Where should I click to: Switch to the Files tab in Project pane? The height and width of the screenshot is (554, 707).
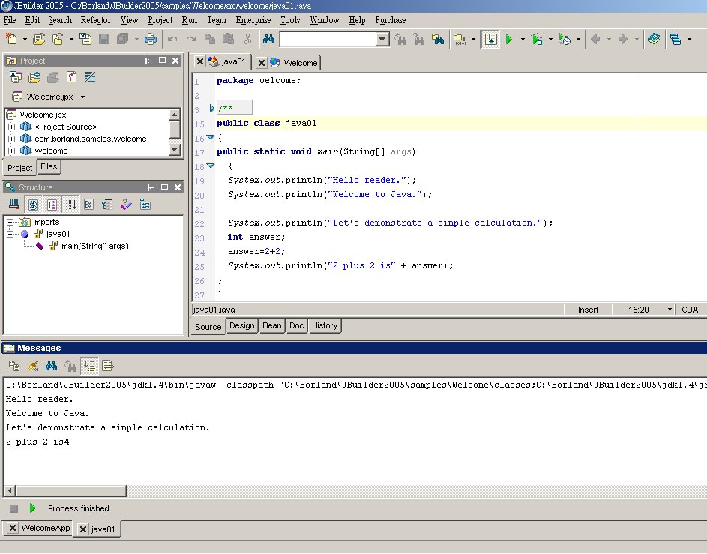pos(49,166)
